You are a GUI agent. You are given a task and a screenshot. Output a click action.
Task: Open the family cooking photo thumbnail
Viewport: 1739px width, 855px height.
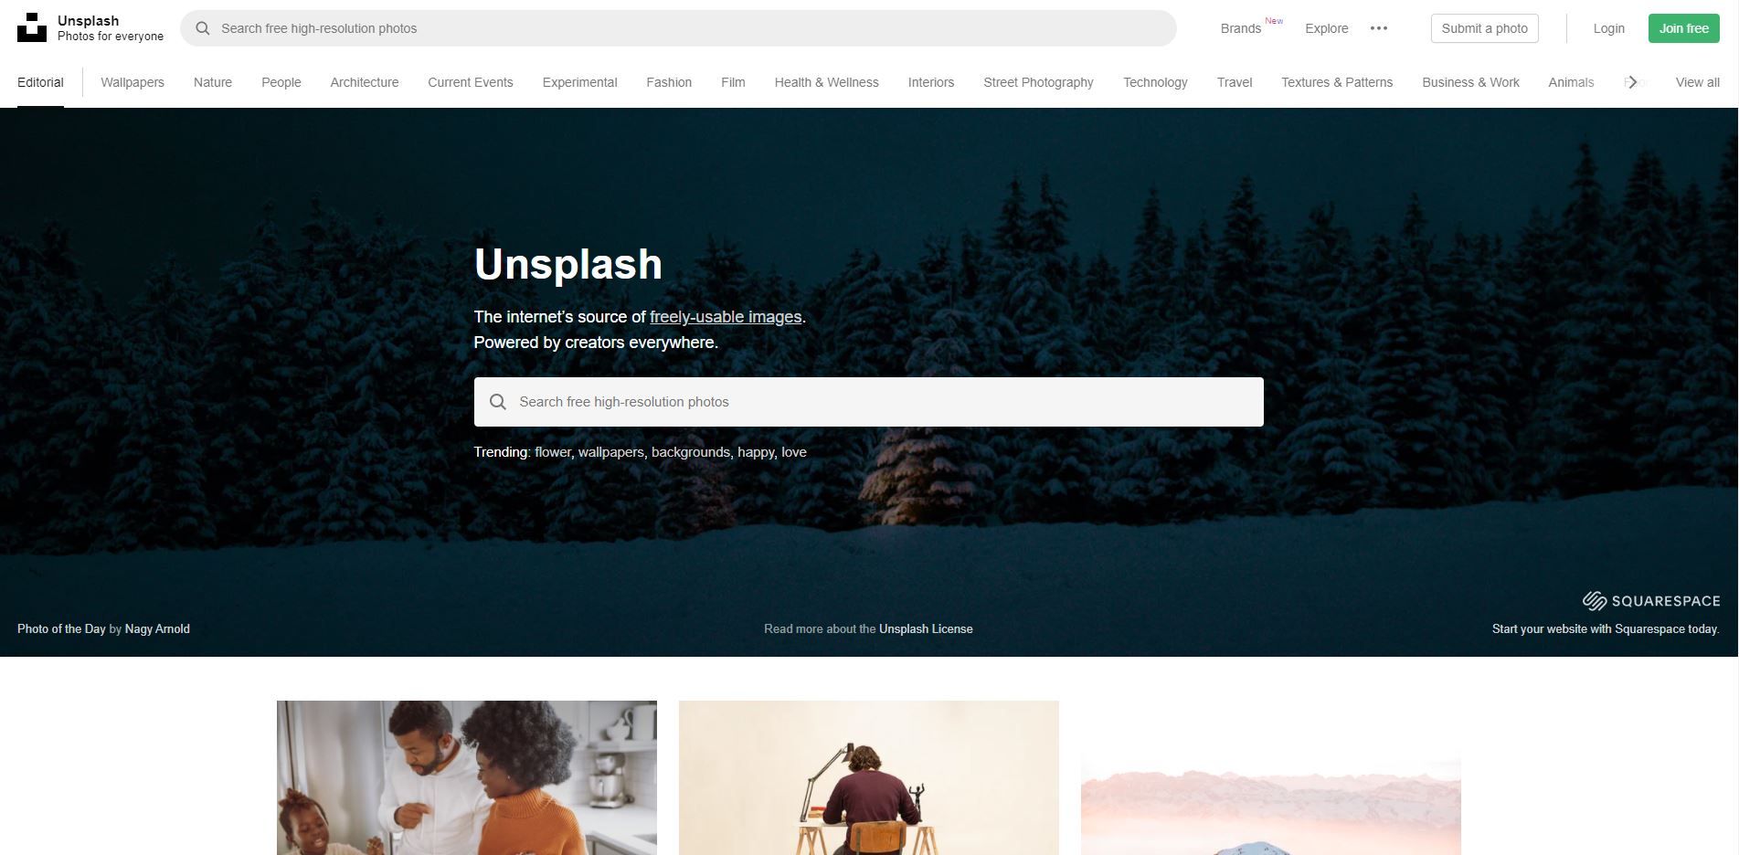tap(467, 777)
